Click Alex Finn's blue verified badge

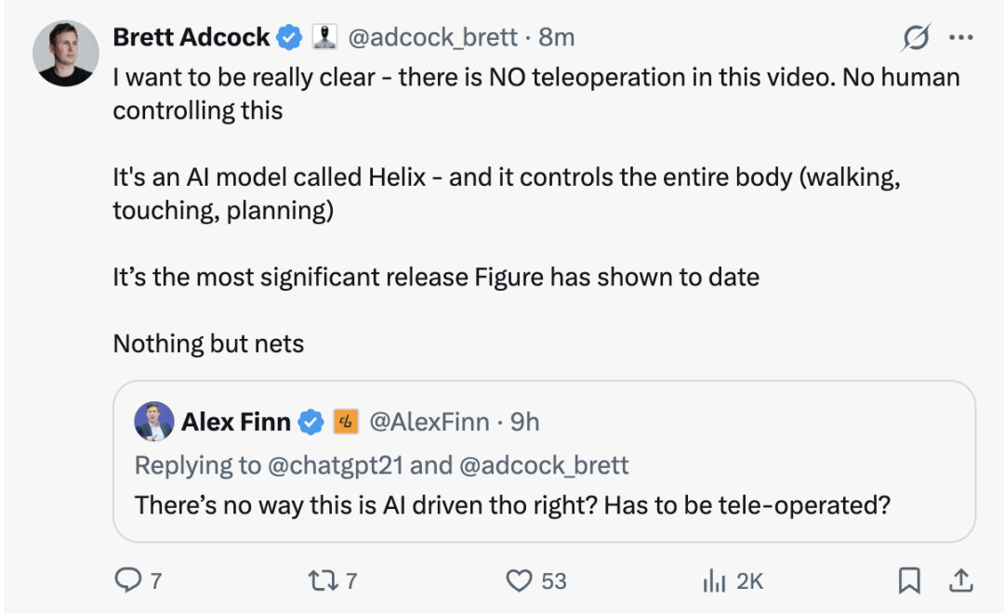click(x=310, y=423)
